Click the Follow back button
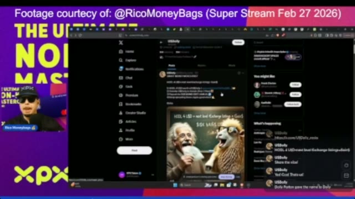The height and width of the screenshot is (199, 355). click(293, 104)
